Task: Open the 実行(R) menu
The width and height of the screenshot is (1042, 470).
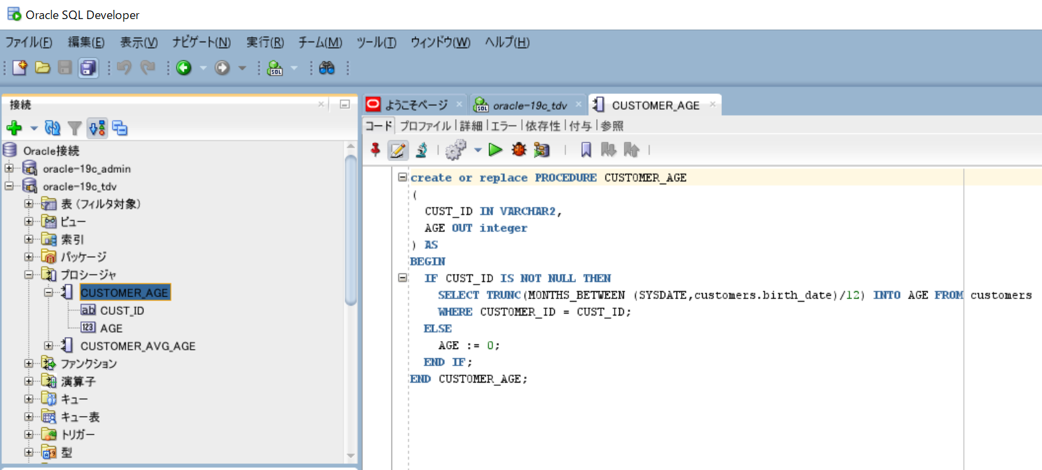Action: [x=265, y=42]
